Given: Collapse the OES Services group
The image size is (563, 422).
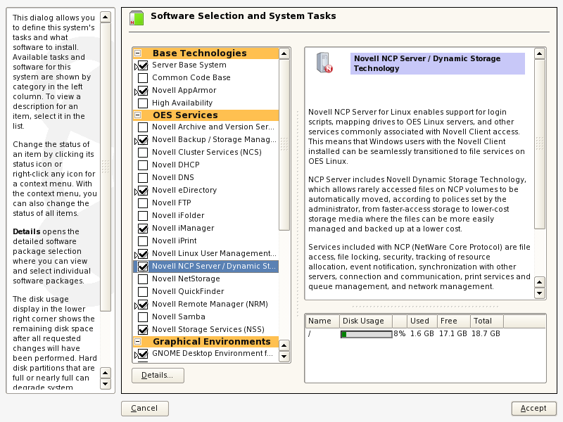Looking at the screenshot, I should 138,115.
